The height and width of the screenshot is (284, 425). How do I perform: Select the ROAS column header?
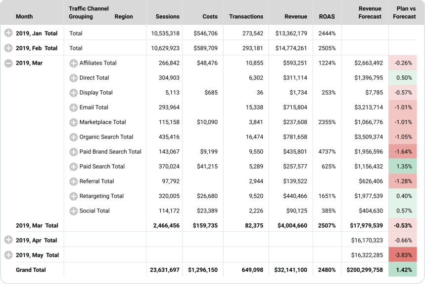point(327,16)
